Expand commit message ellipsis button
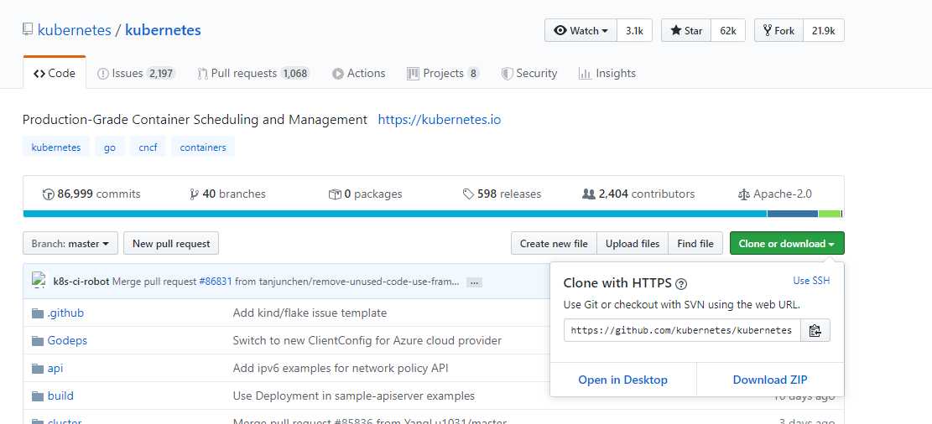Viewport: 932px width, 424px height. 474,282
